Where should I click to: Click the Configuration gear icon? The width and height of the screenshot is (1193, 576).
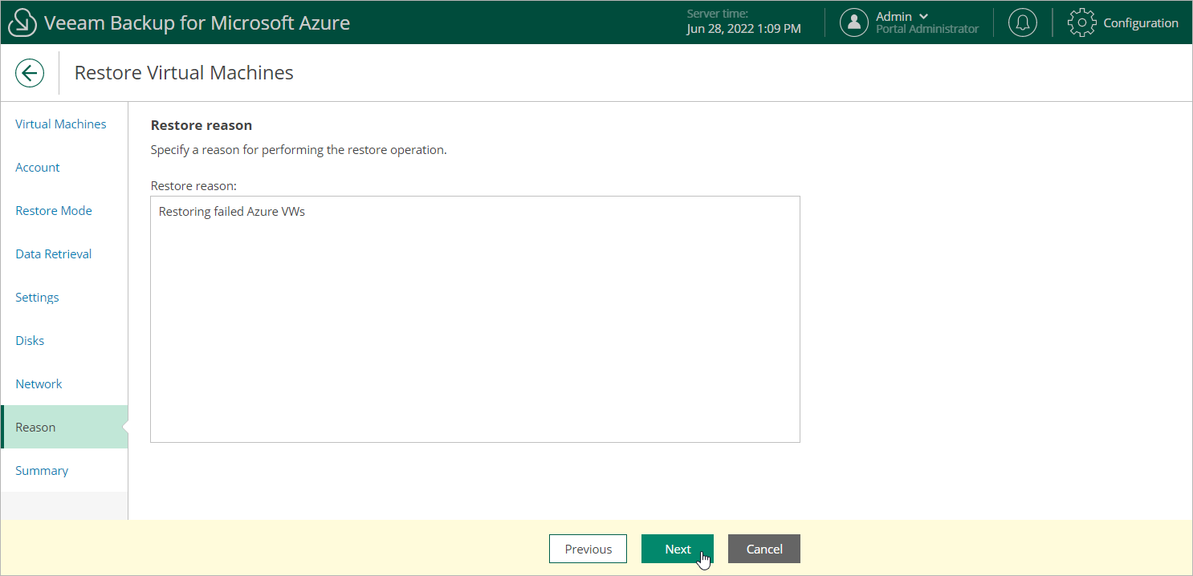click(1081, 22)
